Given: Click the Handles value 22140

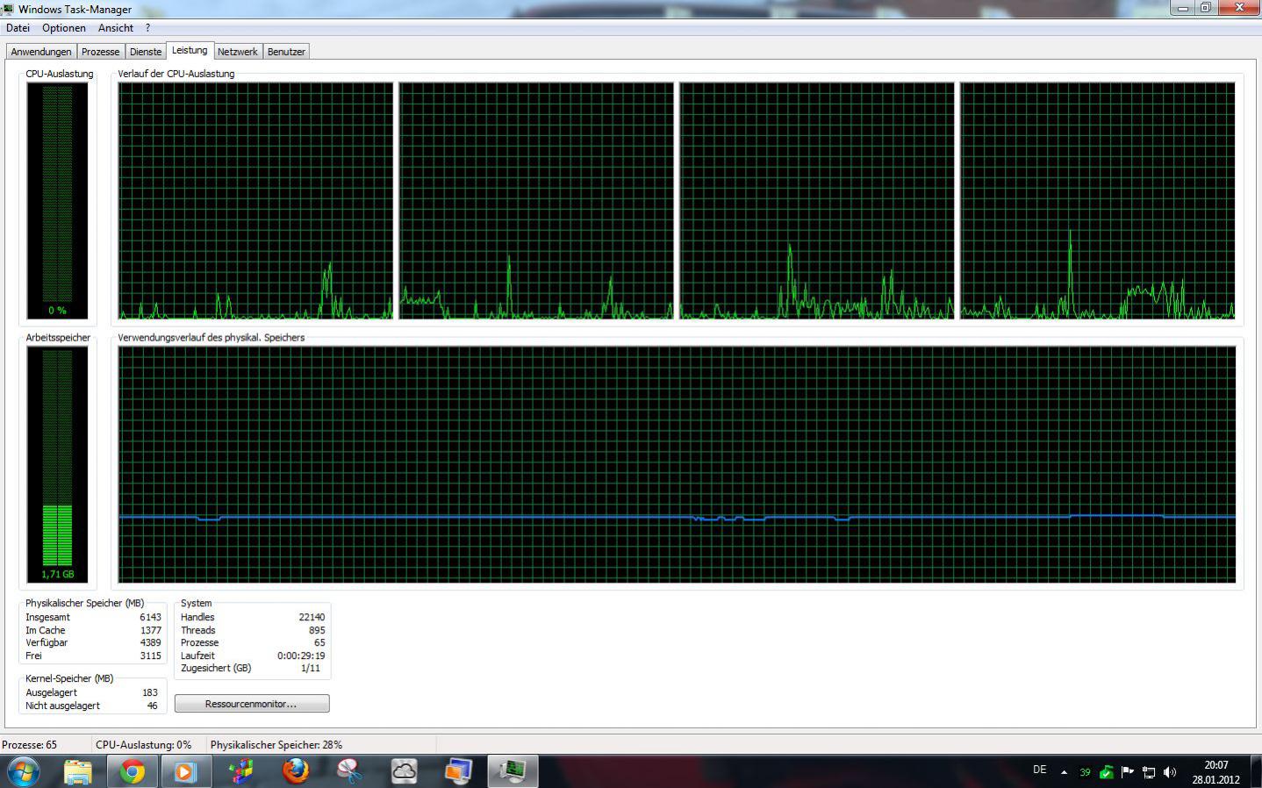Looking at the screenshot, I should pyautogui.click(x=312, y=617).
